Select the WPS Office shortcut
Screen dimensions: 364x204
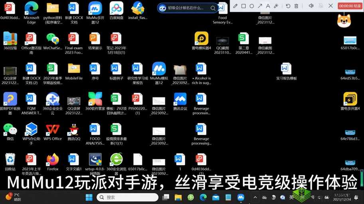tap(53, 132)
